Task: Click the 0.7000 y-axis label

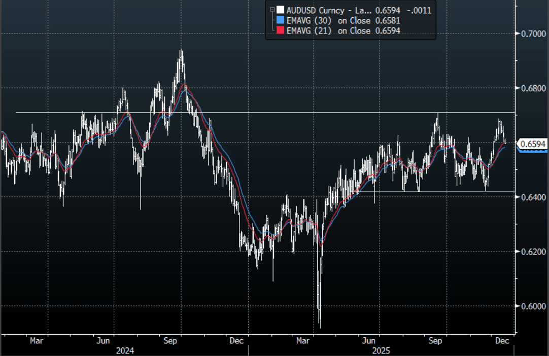Action: coord(531,33)
